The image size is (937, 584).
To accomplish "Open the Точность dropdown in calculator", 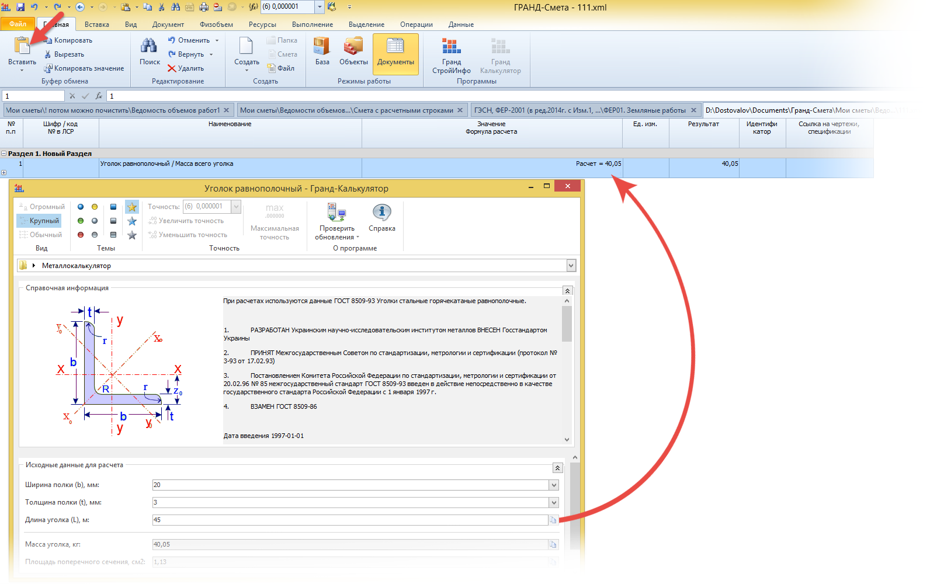I will pos(236,207).
